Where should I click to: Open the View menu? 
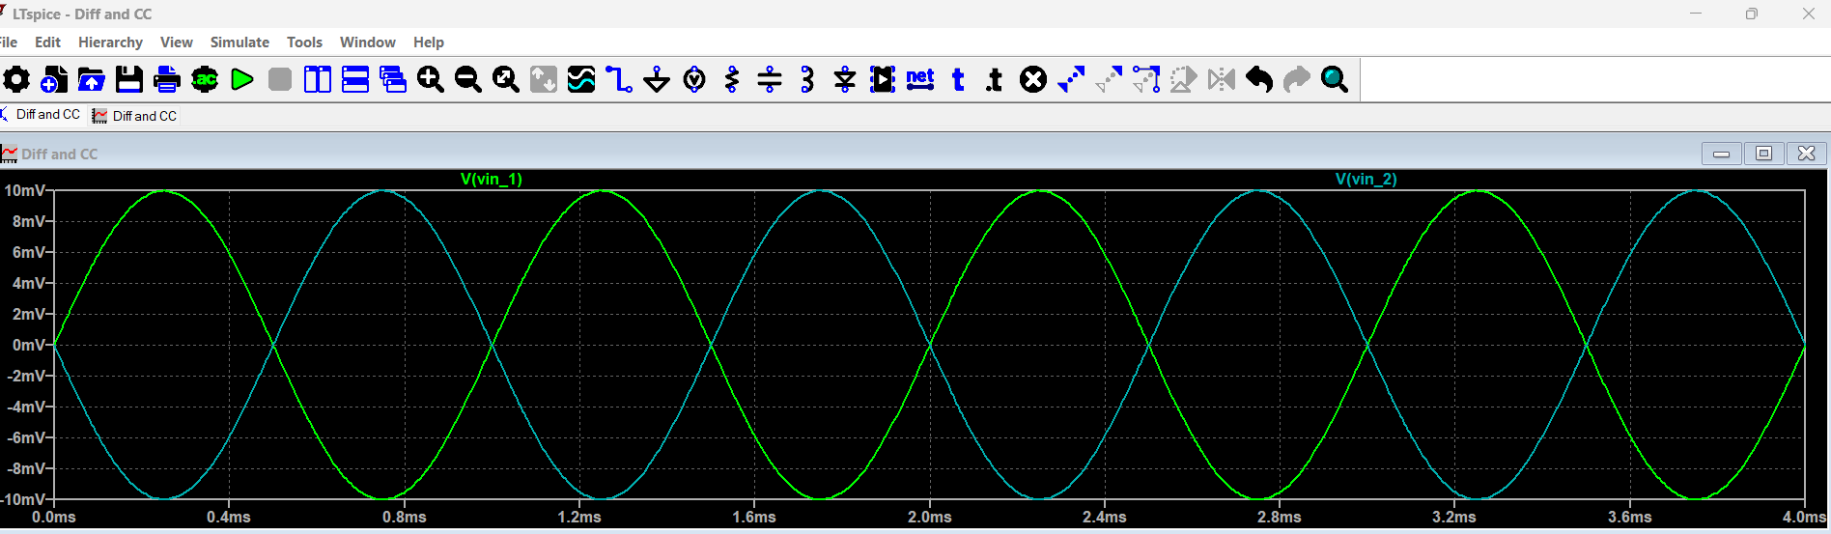(177, 42)
